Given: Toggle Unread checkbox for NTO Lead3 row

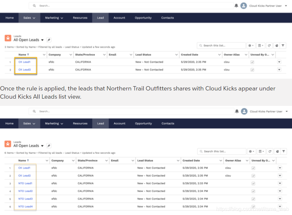Looking at the screenshot, I should point(253,199).
